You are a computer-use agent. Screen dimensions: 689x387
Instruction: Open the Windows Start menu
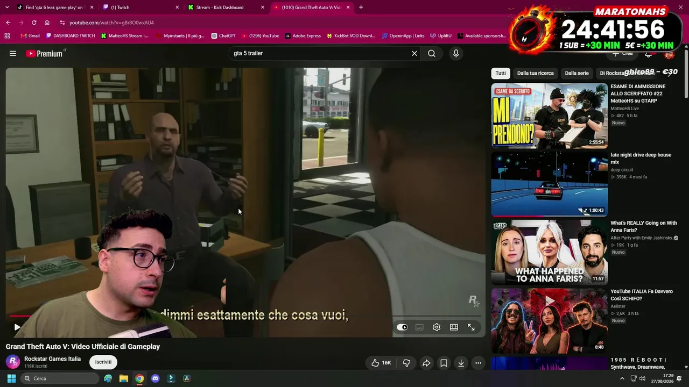coord(11,378)
